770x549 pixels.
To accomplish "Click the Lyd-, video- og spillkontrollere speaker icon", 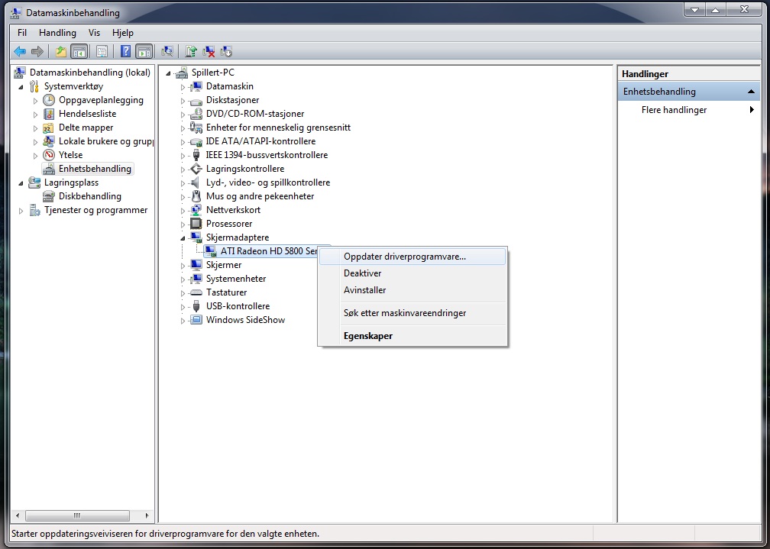I will tap(196, 182).
